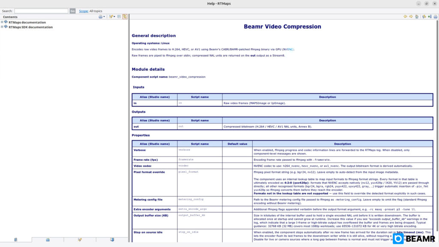The height and width of the screenshot is (247, 439).
Task: Click the Go search button
Action: 72,11
